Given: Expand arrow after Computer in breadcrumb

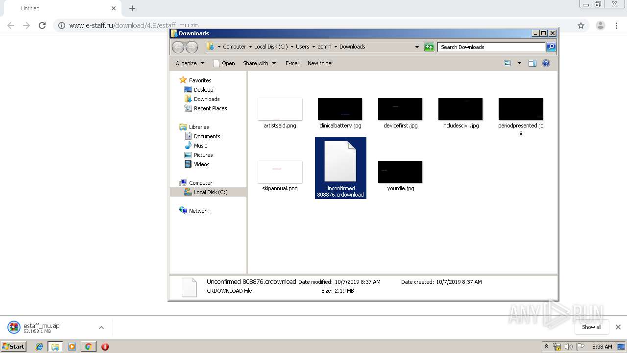Looking at the screenshot, I should click(x=250, y=47).
